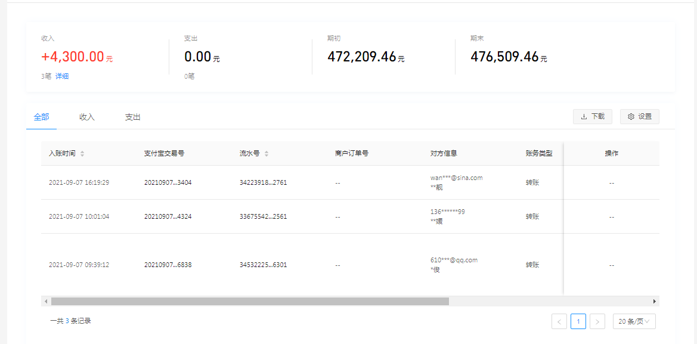Sort by 入账时间 column sort arrows
Screen dimensions: 697x344
click(x=82, y=154)
